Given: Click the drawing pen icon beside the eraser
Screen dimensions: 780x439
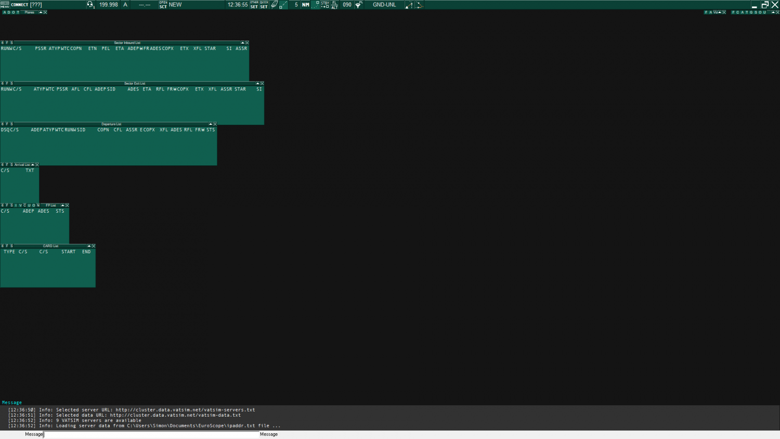Looking at the screenshot, I should click(283, 5).
